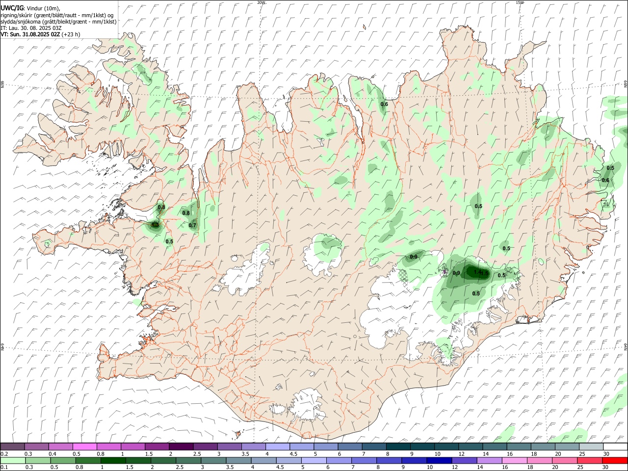Click the '20W' longitude label

coord(262,2)
